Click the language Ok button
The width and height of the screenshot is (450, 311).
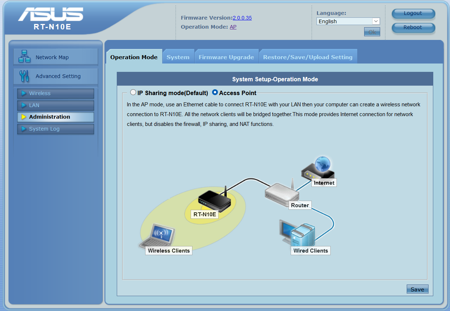click(372, 32)
